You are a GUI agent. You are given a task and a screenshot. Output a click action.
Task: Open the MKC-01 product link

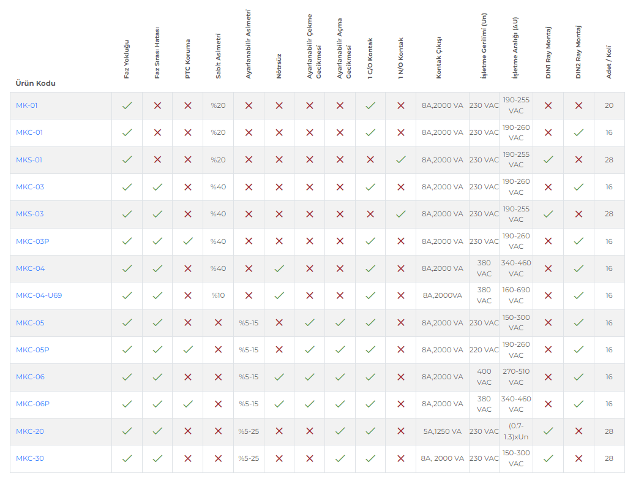coord(29,132)
